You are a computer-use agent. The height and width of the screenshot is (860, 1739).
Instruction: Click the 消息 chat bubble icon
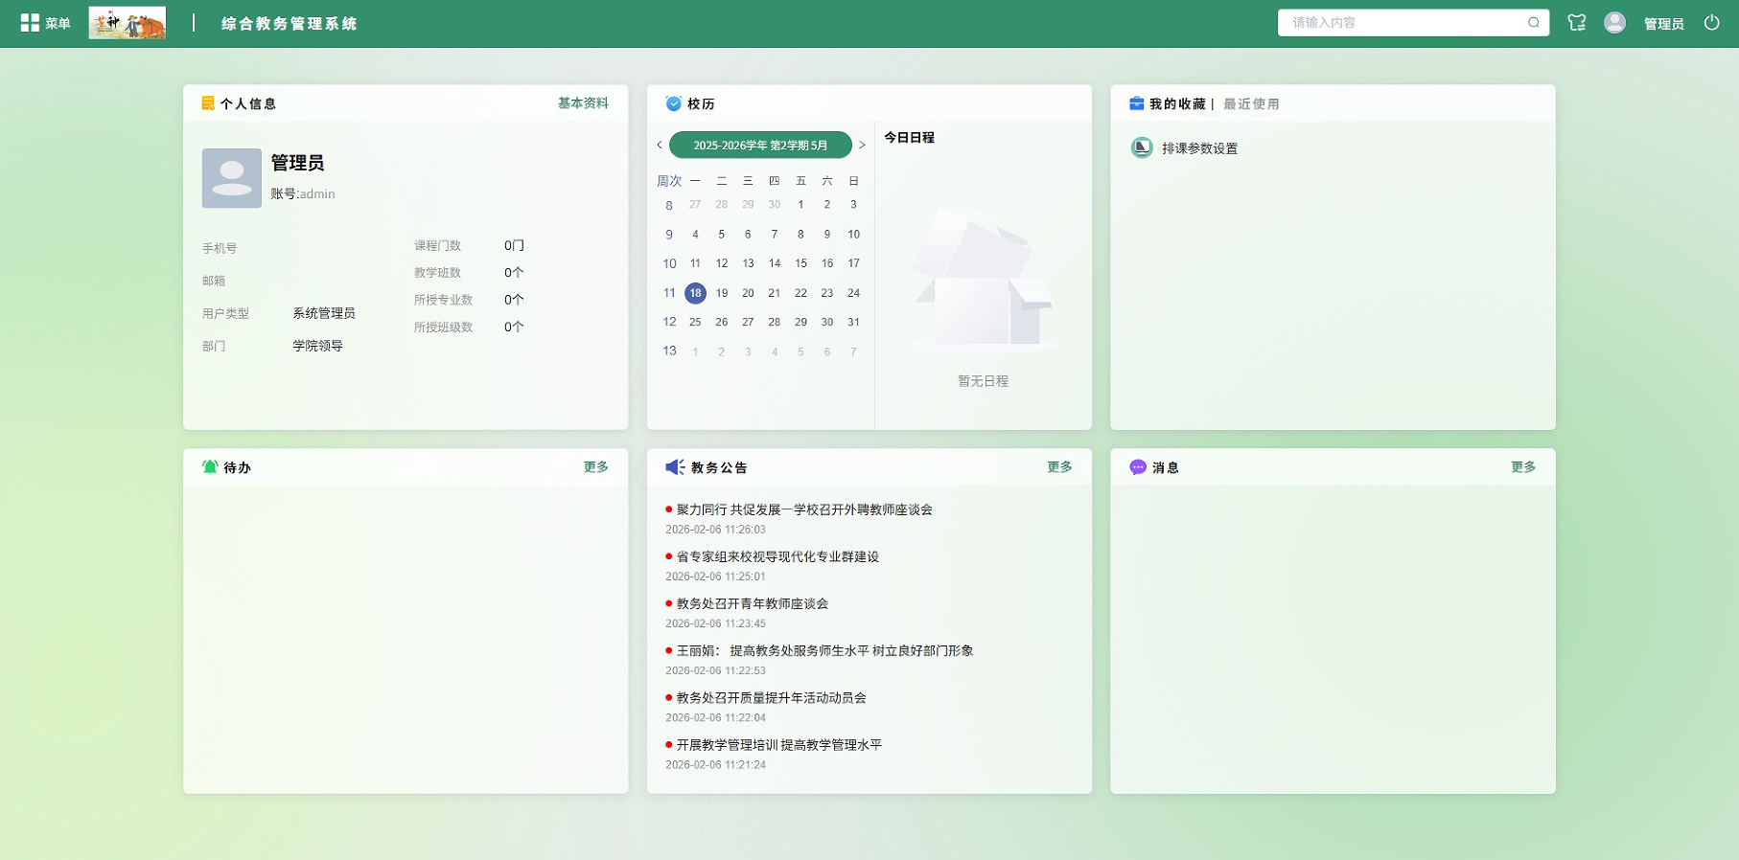tap(1138, 467)
